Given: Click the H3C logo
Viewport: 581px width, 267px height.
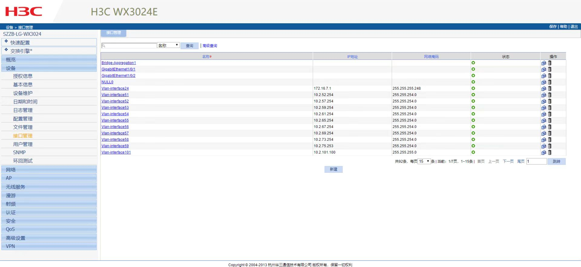Looking at the screenshot, I should point(24,11).
